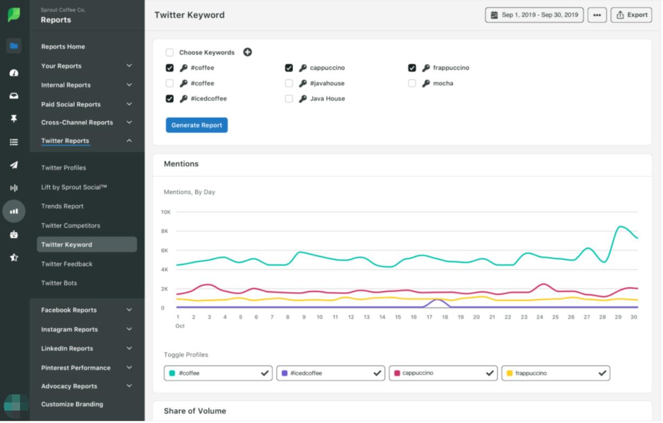Uncheck the cappuccino keyword checkbox
This screenshot has width=663, height=423.
tap(289, 68)
